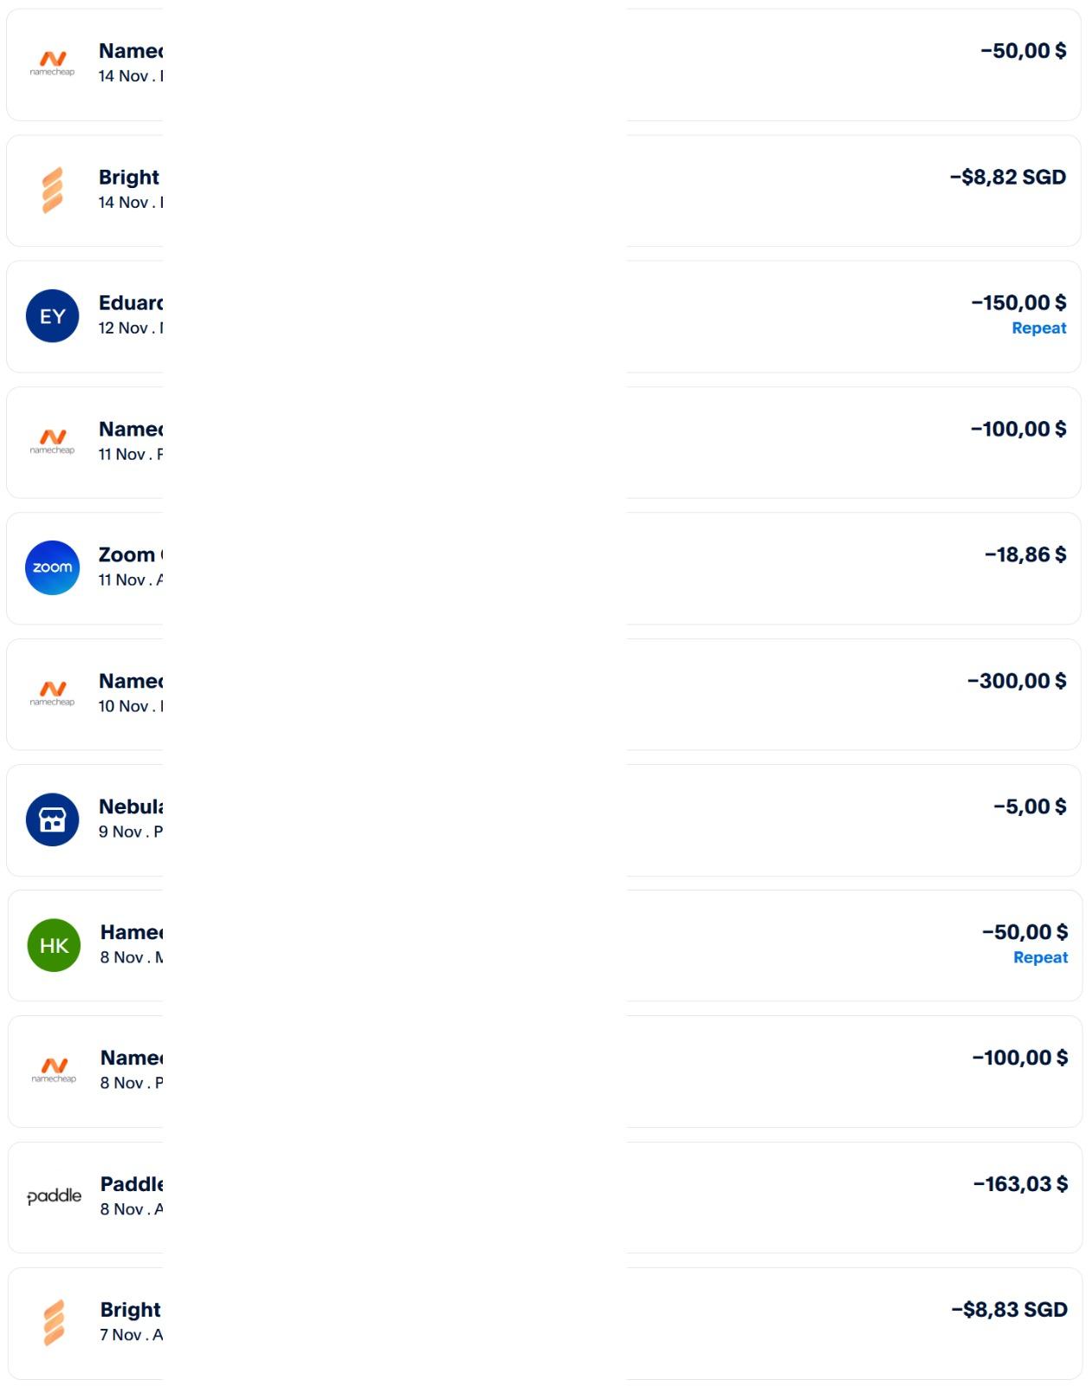
Task: Click the Paddle logo
Action: click(54, 1196)
